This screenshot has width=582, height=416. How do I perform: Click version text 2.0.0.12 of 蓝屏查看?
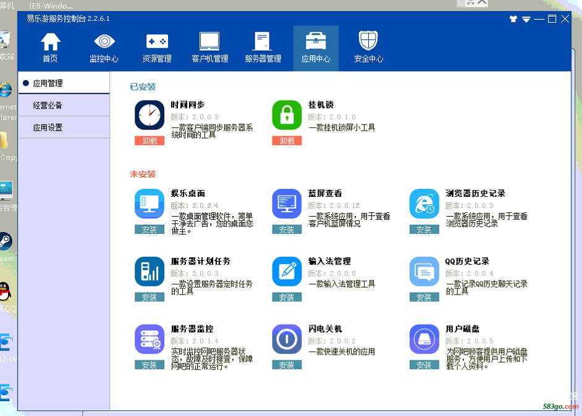pyautogui.click(x=345, y=206)
